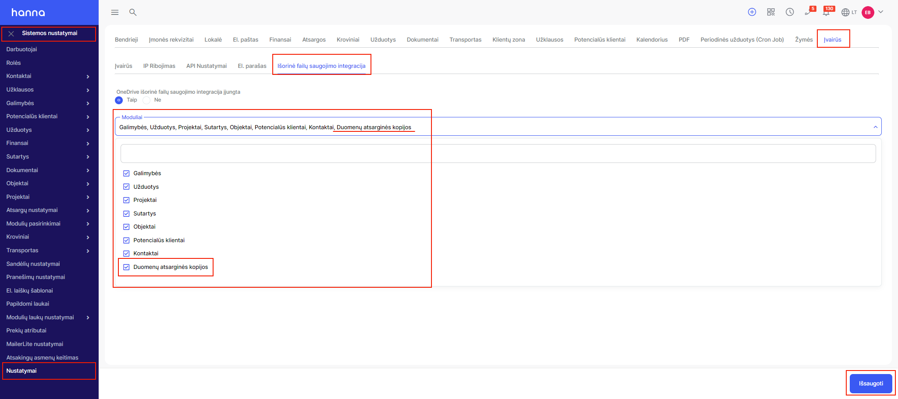This screenshot has height=399, width=898.
Task: Open the Žymės tab
Action: click(x=804, y=40)
